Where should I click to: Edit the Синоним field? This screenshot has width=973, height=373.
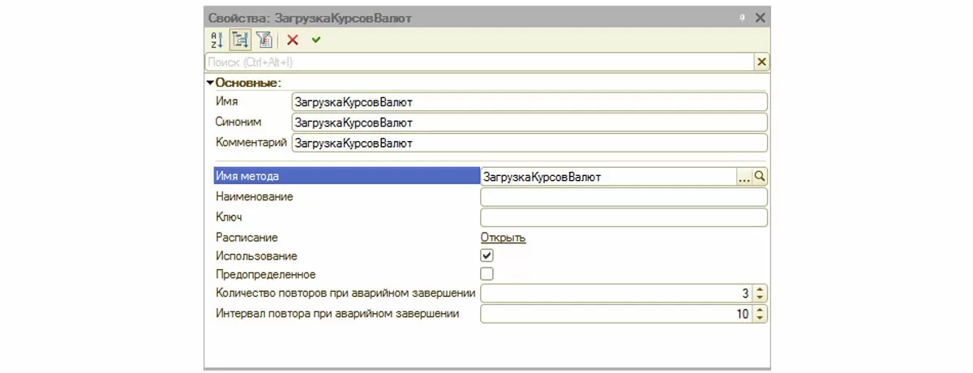click(529, 122)
